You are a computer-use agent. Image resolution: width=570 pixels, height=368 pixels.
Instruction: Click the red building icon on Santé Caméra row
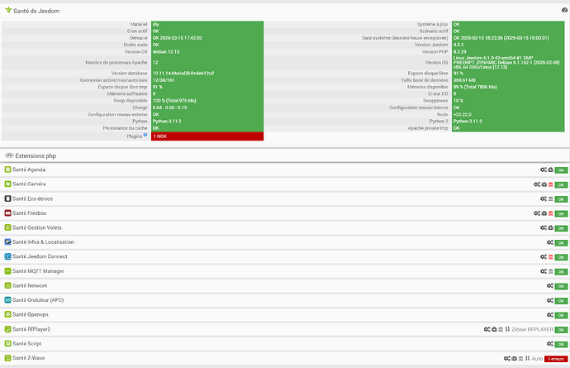click(551, 184)
